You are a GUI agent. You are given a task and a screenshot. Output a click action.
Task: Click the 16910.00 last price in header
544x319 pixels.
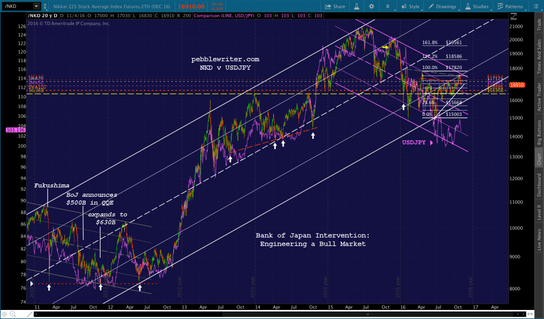click(x=191, y=6)
